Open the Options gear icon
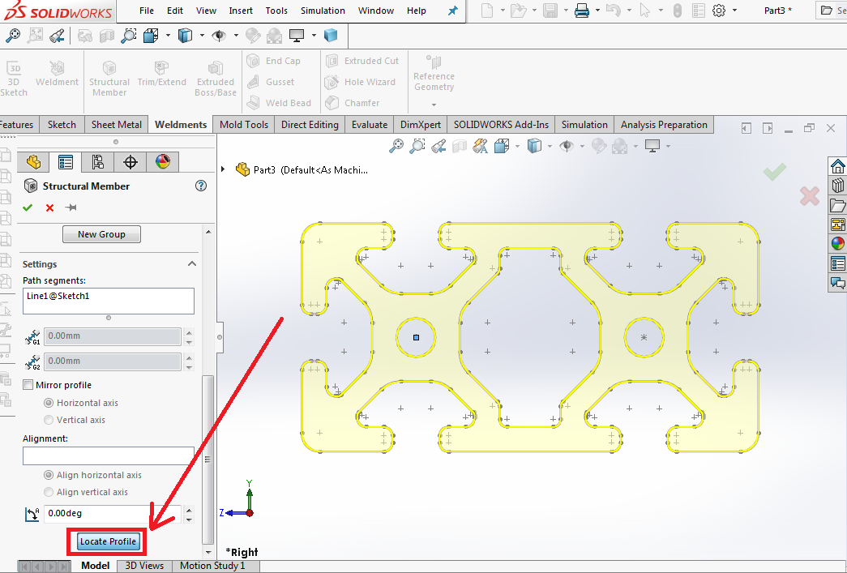Viewport: 847px width, 573px height. point(718,11)
